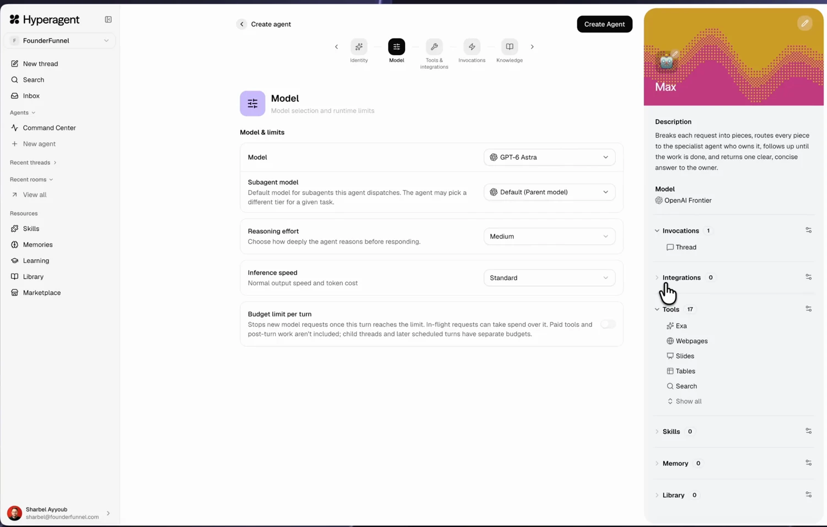The height and width of the screenshot is (527, 827).
Task: Open the Knowledge book step
Action: [509, 47]
